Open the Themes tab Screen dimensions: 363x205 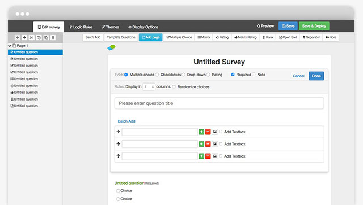click(x=111, y=27)
